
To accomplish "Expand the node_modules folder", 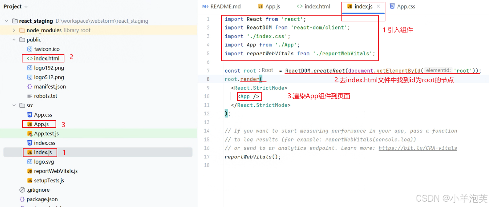I will [14, 30].
